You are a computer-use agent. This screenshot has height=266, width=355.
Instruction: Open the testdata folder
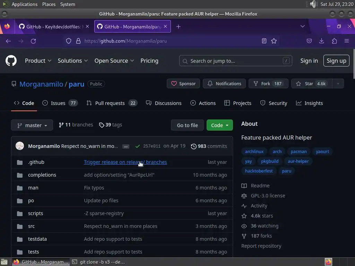[37, 239]
